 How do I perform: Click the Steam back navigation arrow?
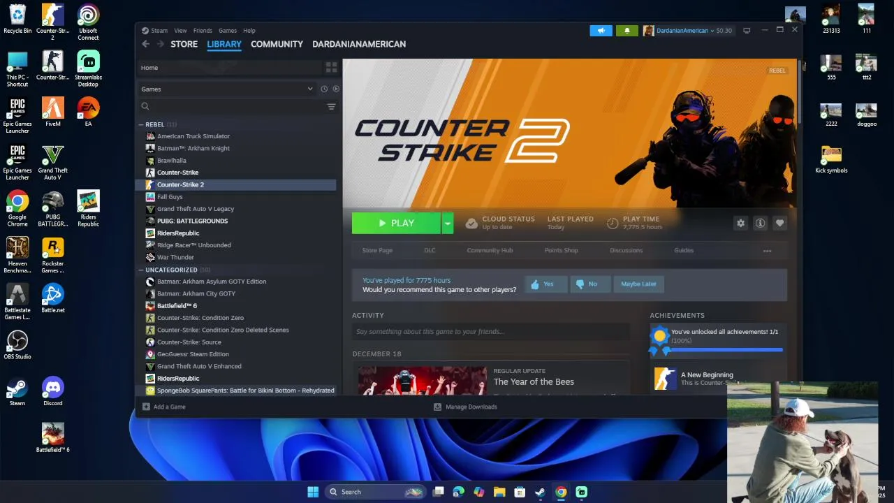pyautogui.click(x=145, y=44)
